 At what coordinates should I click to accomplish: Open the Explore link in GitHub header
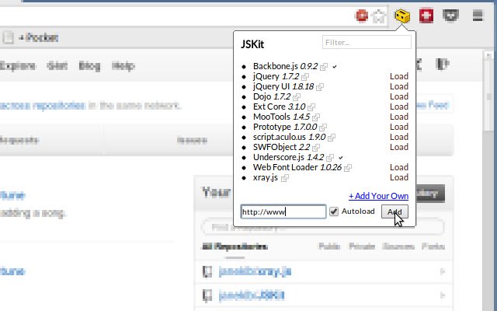(17, 66)
